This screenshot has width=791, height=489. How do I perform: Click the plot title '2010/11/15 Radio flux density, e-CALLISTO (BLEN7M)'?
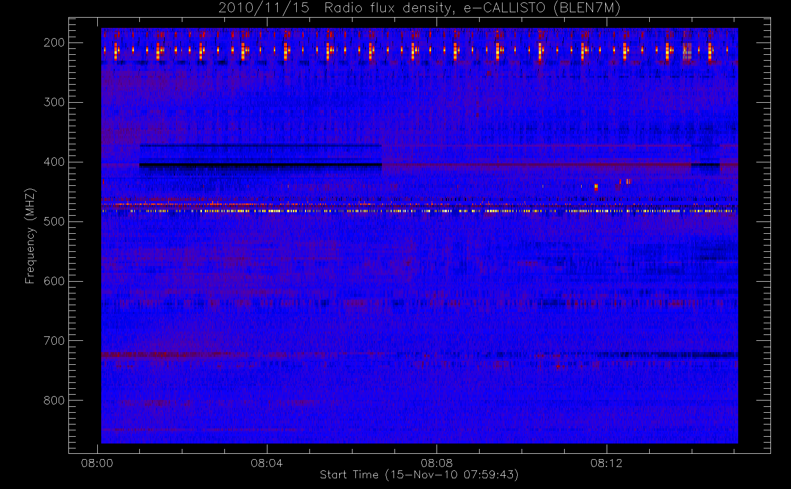click(419, 8)
